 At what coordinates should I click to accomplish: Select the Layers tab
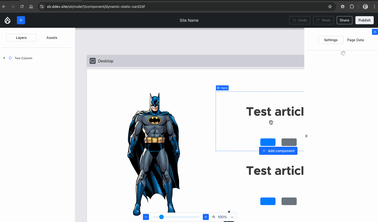[21, 38]
